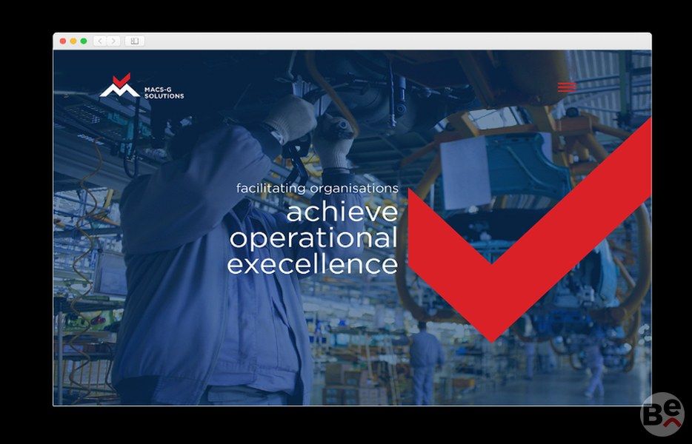Click the worker's white gloved hand
692x444 pixels.
coord(290,117)
